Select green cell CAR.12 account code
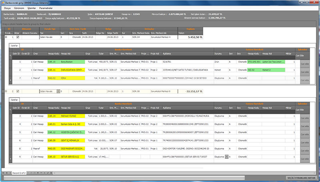320x182 pixels. [54, 132]
